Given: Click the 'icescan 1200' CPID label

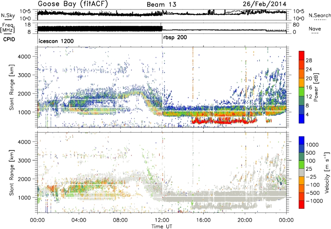Looking at the screenshot, I should (56, 41).
